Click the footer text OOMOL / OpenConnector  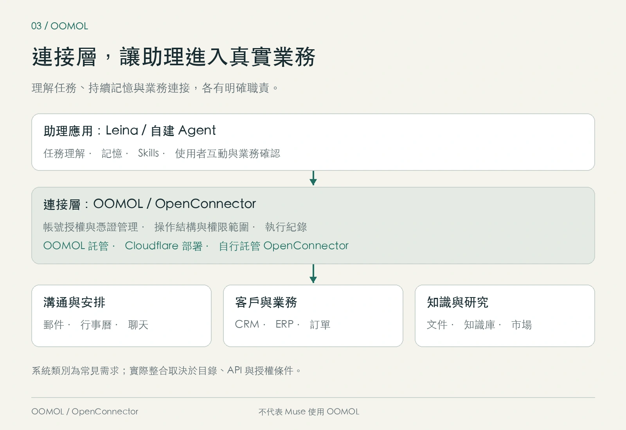(x=85, y=412)
